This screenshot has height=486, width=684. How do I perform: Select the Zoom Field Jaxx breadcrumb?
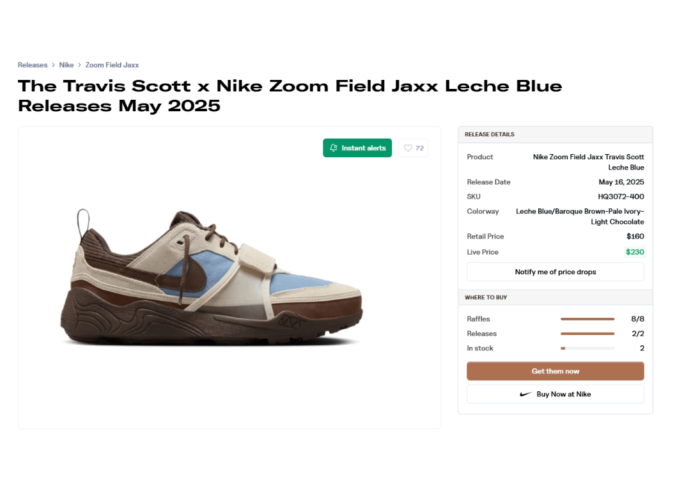tap(112, 65)
